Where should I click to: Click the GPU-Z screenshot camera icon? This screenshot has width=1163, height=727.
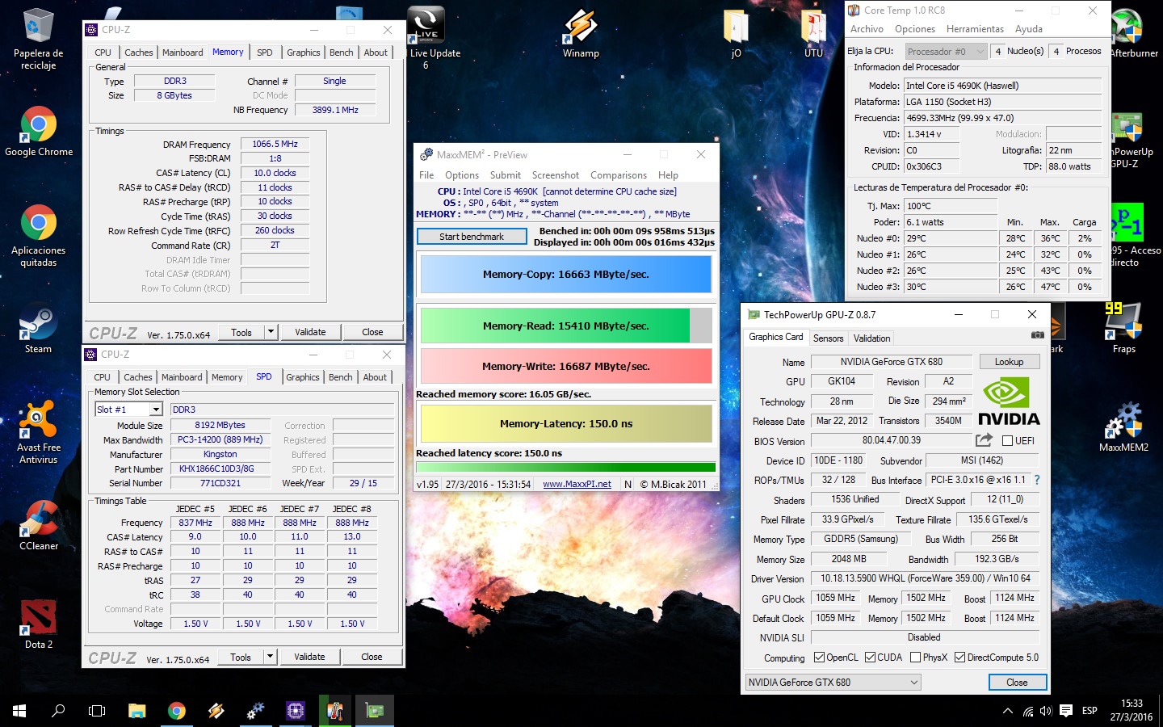tap(1037, 334)
